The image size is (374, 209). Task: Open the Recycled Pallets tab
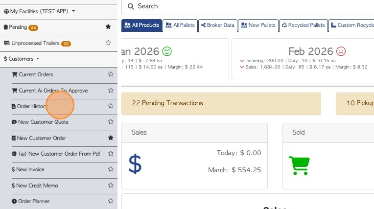303,25
